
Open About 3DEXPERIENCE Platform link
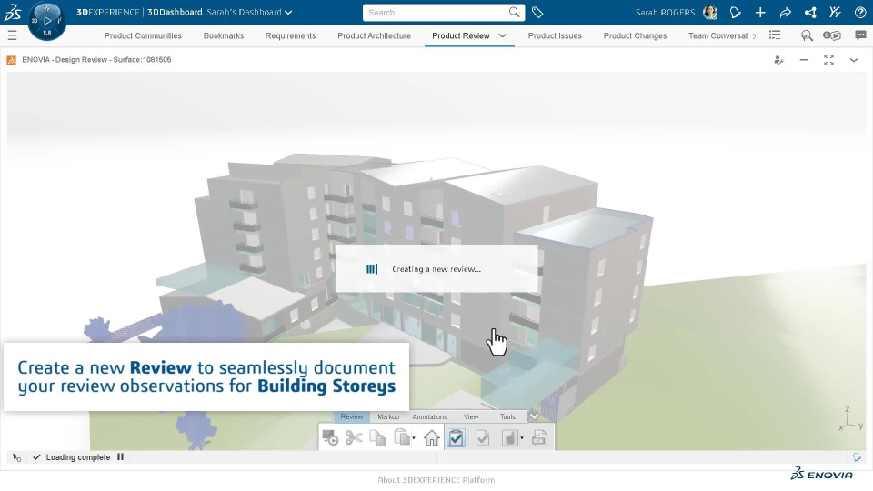coord(436,480)
